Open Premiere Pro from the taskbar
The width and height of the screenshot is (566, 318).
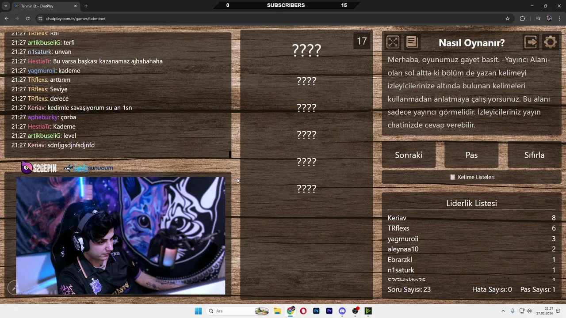point(329,311)
